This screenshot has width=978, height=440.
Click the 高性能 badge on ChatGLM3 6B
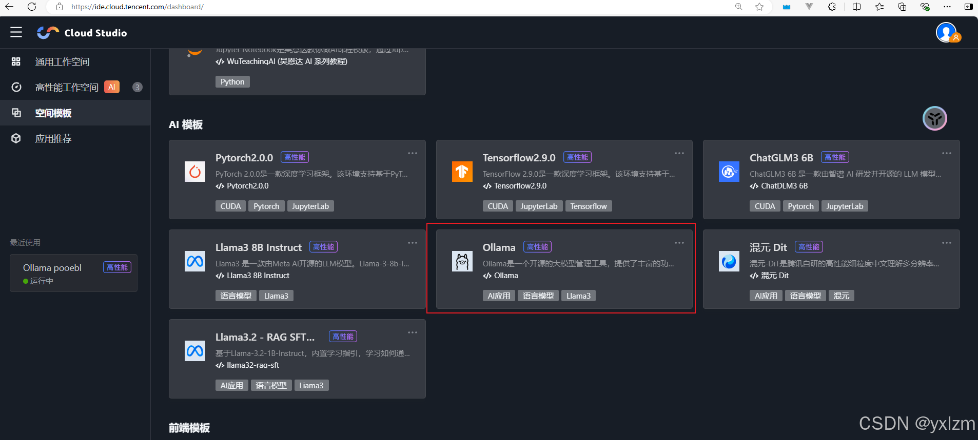[x=835, y=157]
